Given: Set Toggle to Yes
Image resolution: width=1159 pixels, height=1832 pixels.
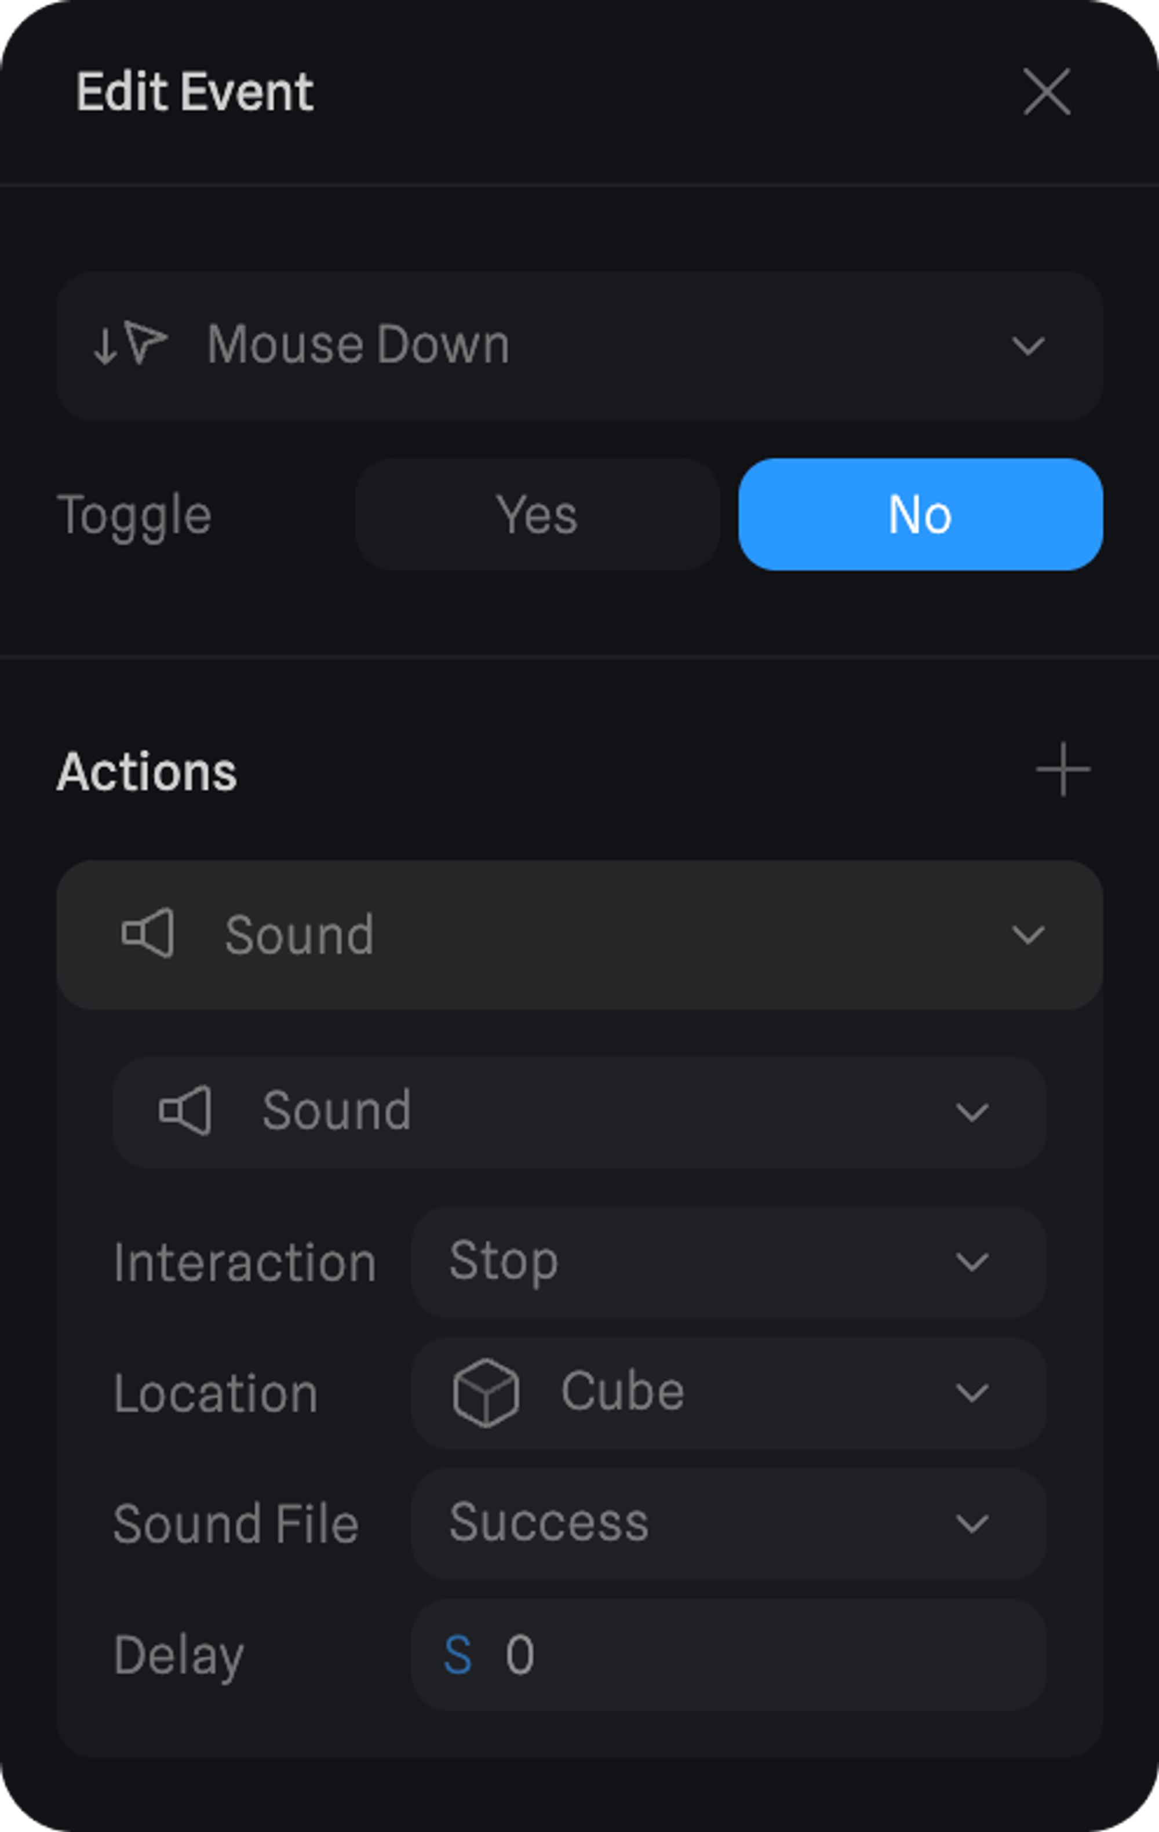Looking at the screenshot, I should [537, 514].
